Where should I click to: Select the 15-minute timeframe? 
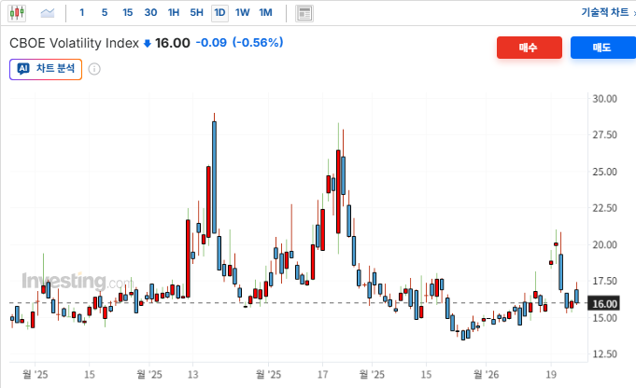coord(127,12)
